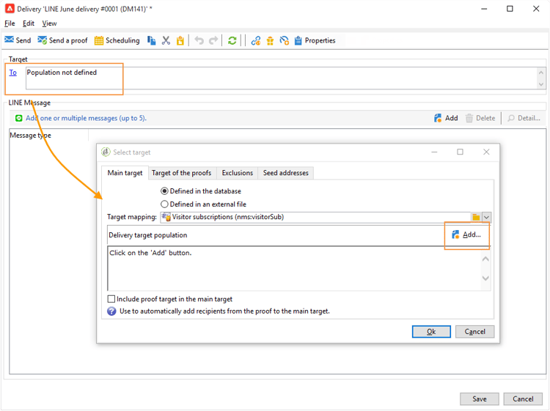The height and width of the screenshot is (411, 550).
Task: Switch to the Seed addresses tab
Action: pos(285,173)
